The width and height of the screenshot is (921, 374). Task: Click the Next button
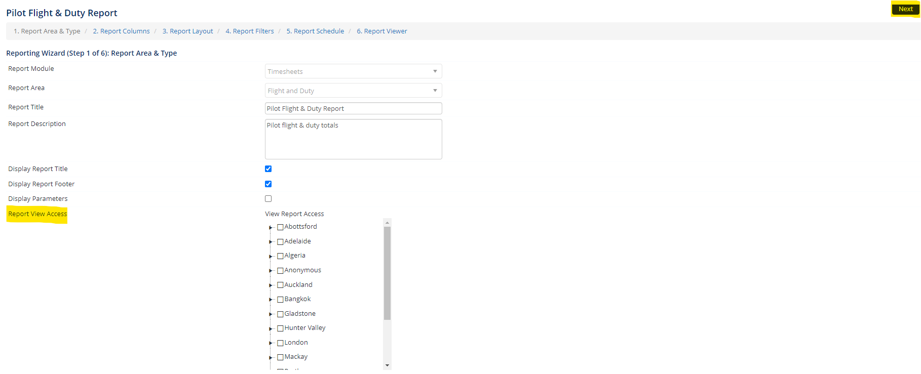pyautogui.click(x=905, y=9)
